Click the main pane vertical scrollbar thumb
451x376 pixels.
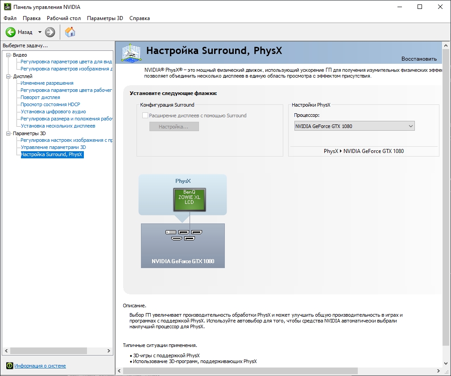click(446, 197)
